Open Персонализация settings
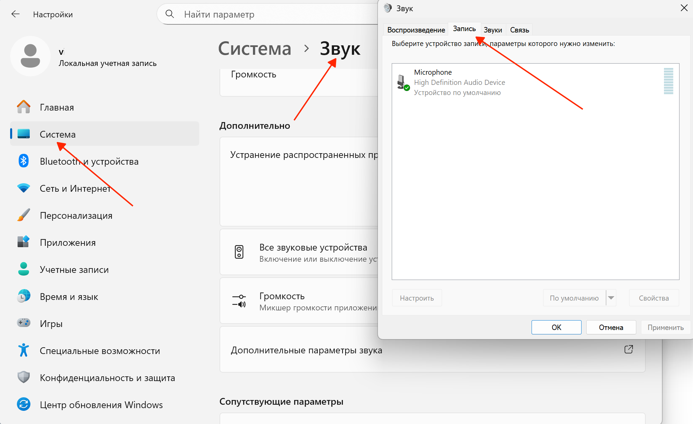This screenshot has height=424, width=693. (105, 215)
